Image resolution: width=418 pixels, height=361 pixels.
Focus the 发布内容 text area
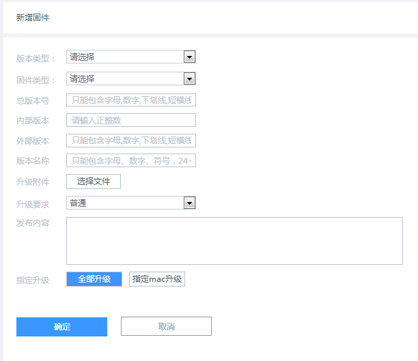tap(234, 241)
